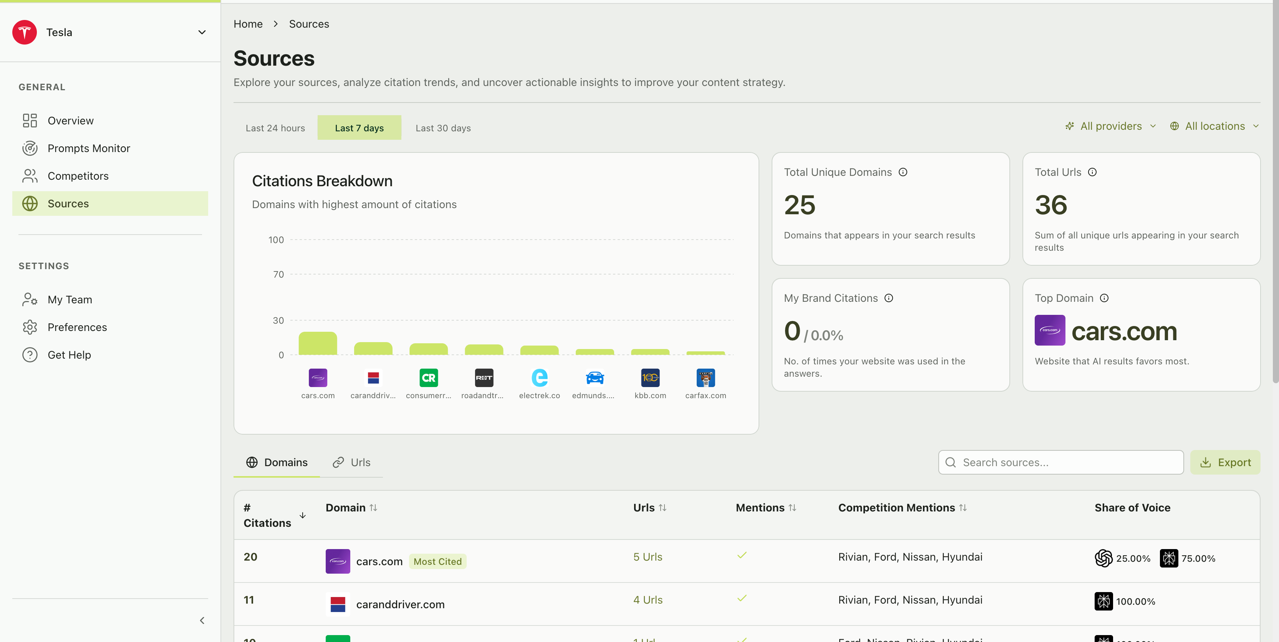Viewport: 1279px width, 642px height.
Task: Click the electrek.co logo under the chart
Action: (x=539, y=378)
